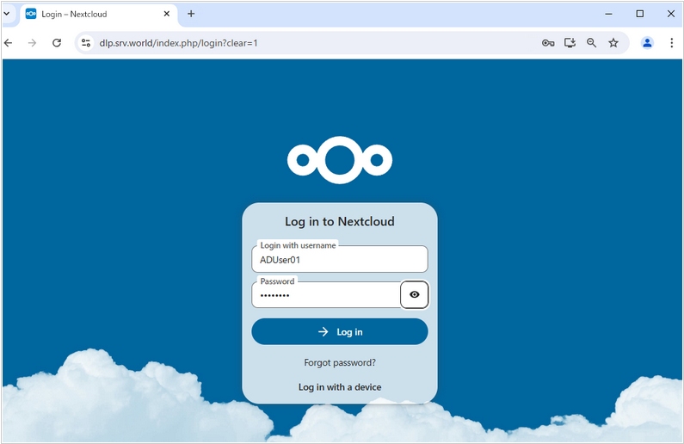Click into the Password field
This screenshot has height=444, width=684.
pyautogui.click(x=327, y=295)
